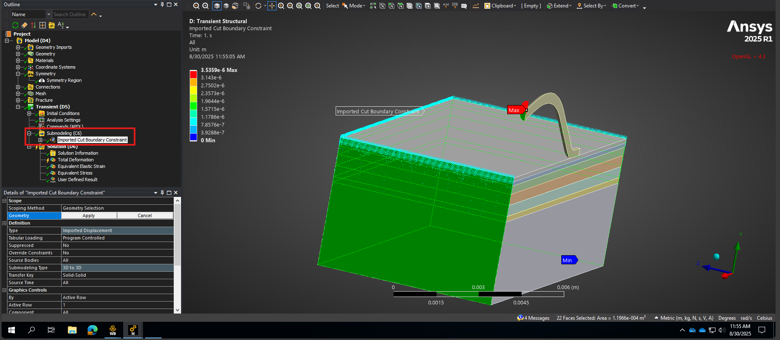
Task: Click the Next View zoom icon
Action: pyautogui.click(x=205, y=6)
